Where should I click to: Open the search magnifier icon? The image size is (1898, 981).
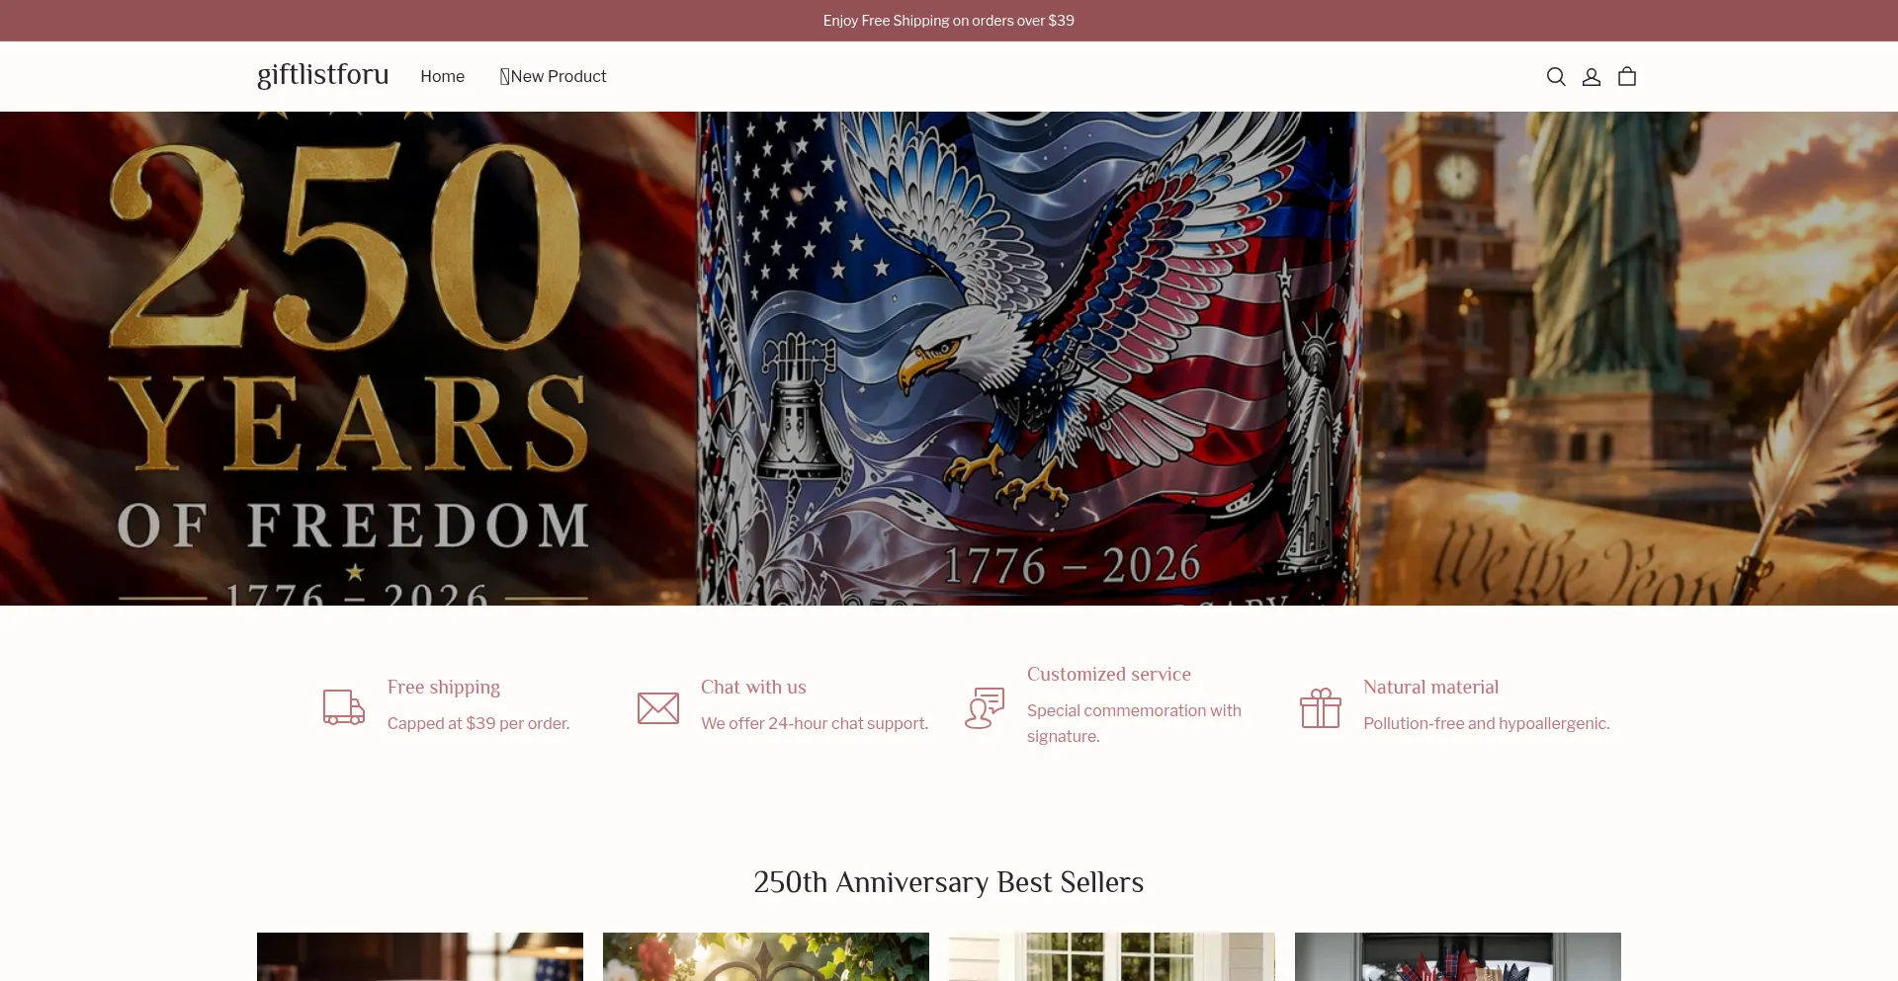click(x=1556, y=77)
